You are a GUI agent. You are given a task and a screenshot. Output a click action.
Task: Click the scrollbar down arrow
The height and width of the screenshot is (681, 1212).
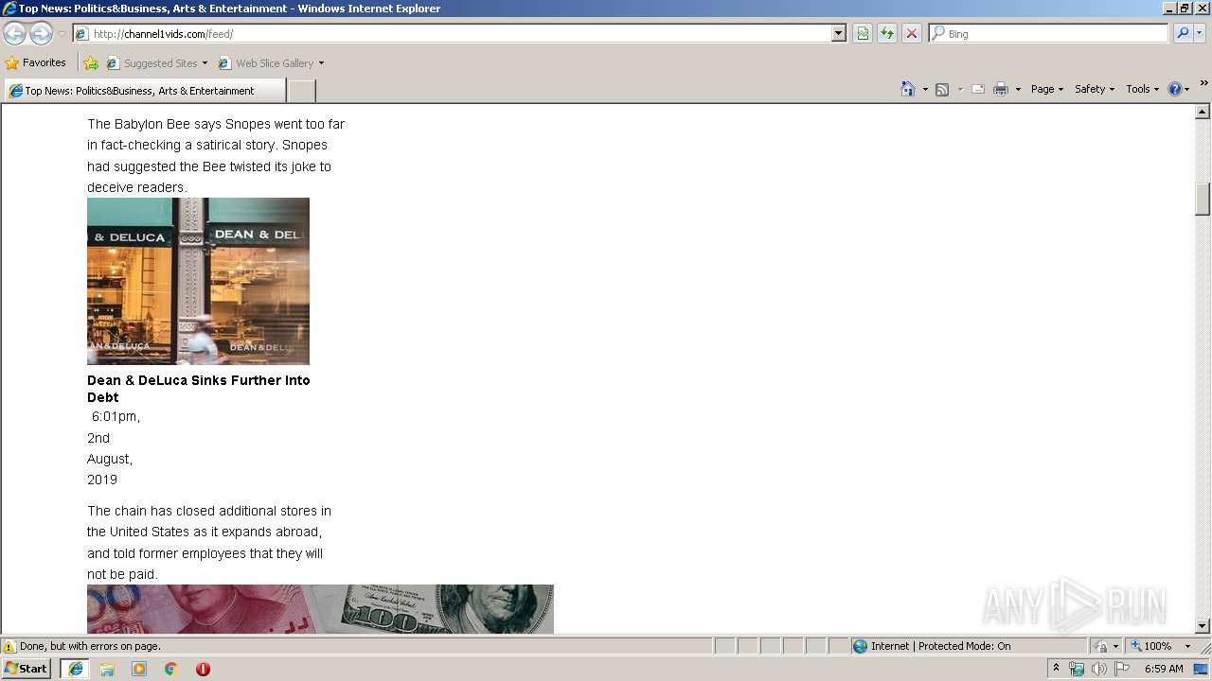point(1203,626)
